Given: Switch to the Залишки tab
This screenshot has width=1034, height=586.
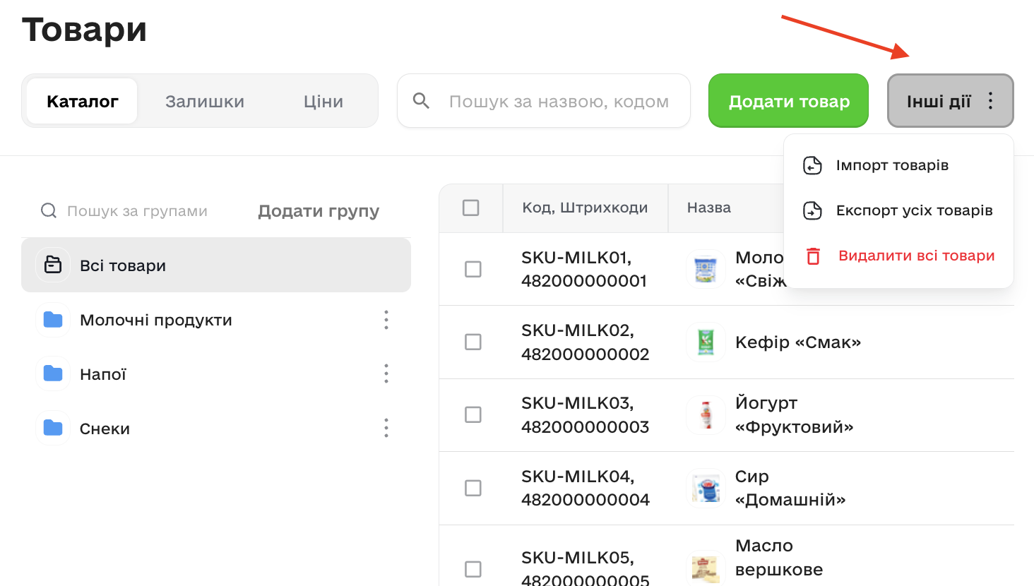Looking at the screenshot, I should click(x=205, y=101).
